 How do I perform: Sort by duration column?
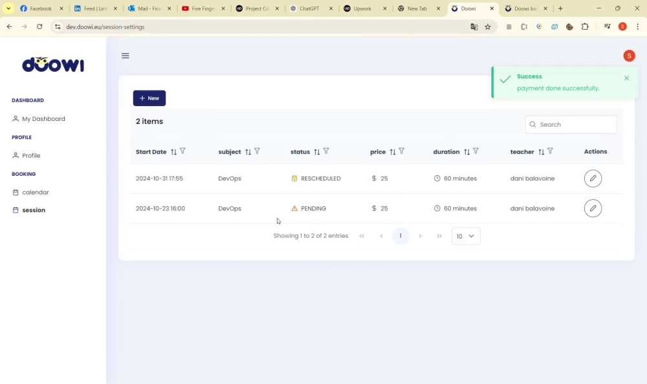(466, 152)
